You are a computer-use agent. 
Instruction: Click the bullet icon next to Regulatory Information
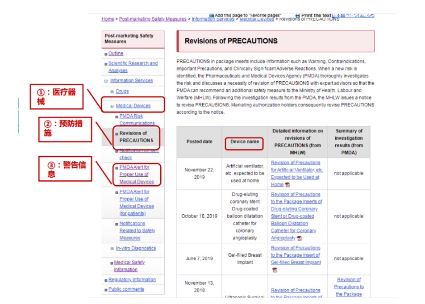106,280
